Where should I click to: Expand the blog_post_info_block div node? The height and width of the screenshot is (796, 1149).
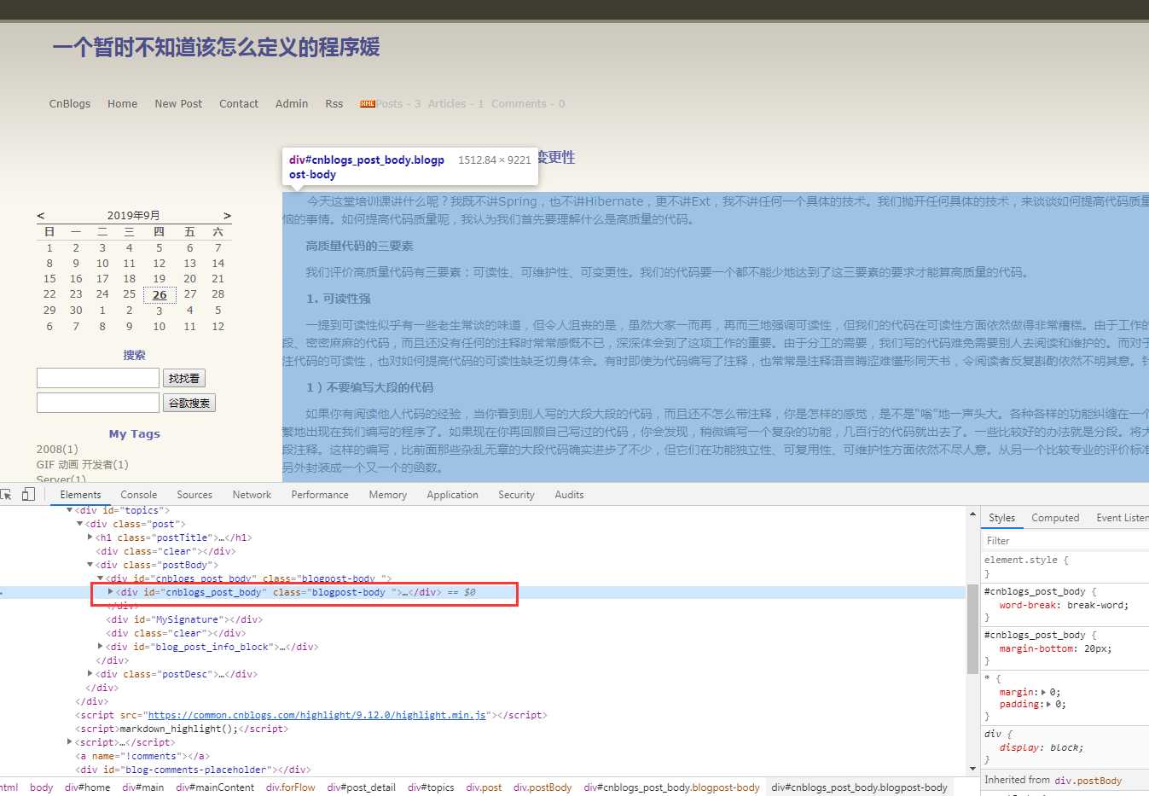(x=101, y=647)
